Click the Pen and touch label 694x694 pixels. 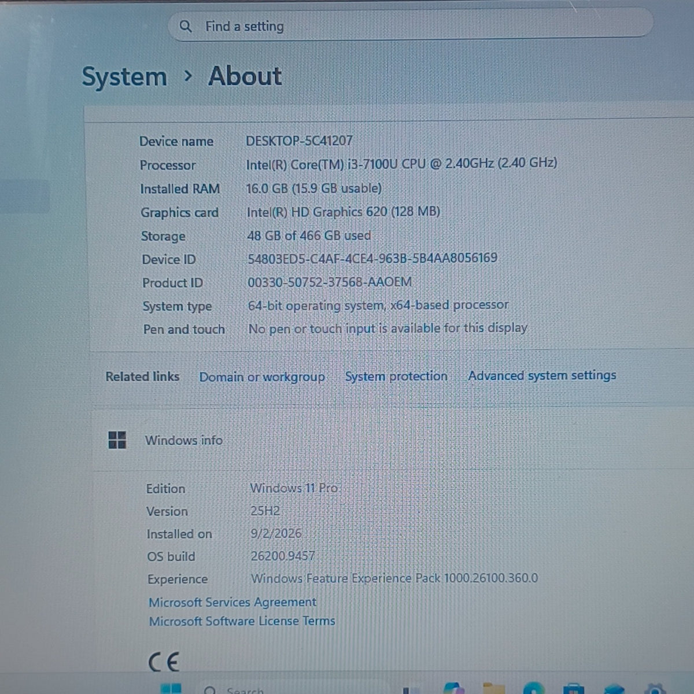(x=184, y=329)
